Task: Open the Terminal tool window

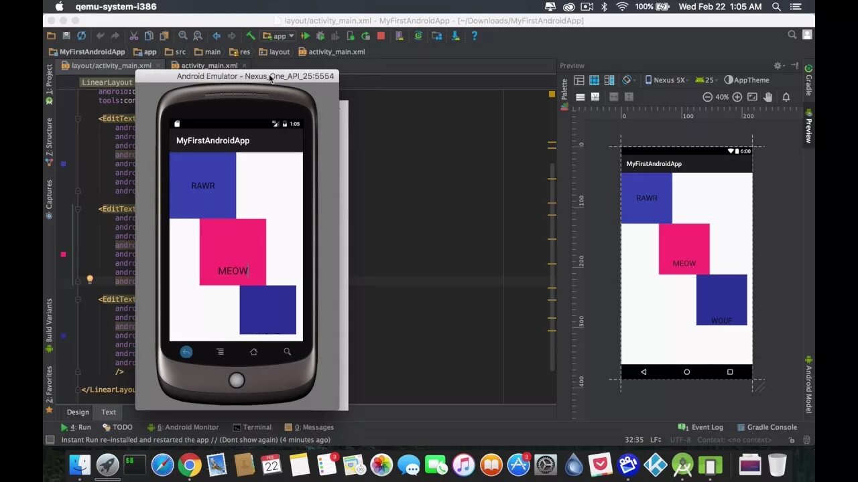Action: tap(252, 427)
